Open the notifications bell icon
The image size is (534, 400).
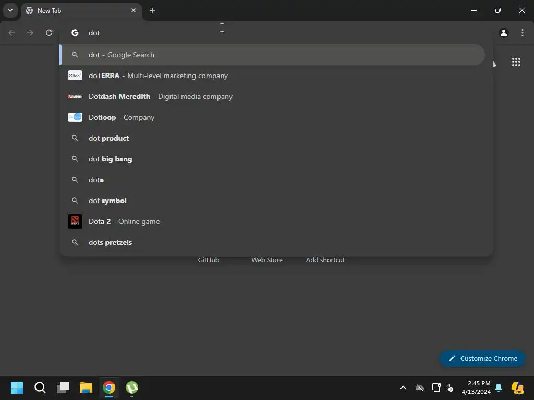pyautogui.click(x=499, y=387)
